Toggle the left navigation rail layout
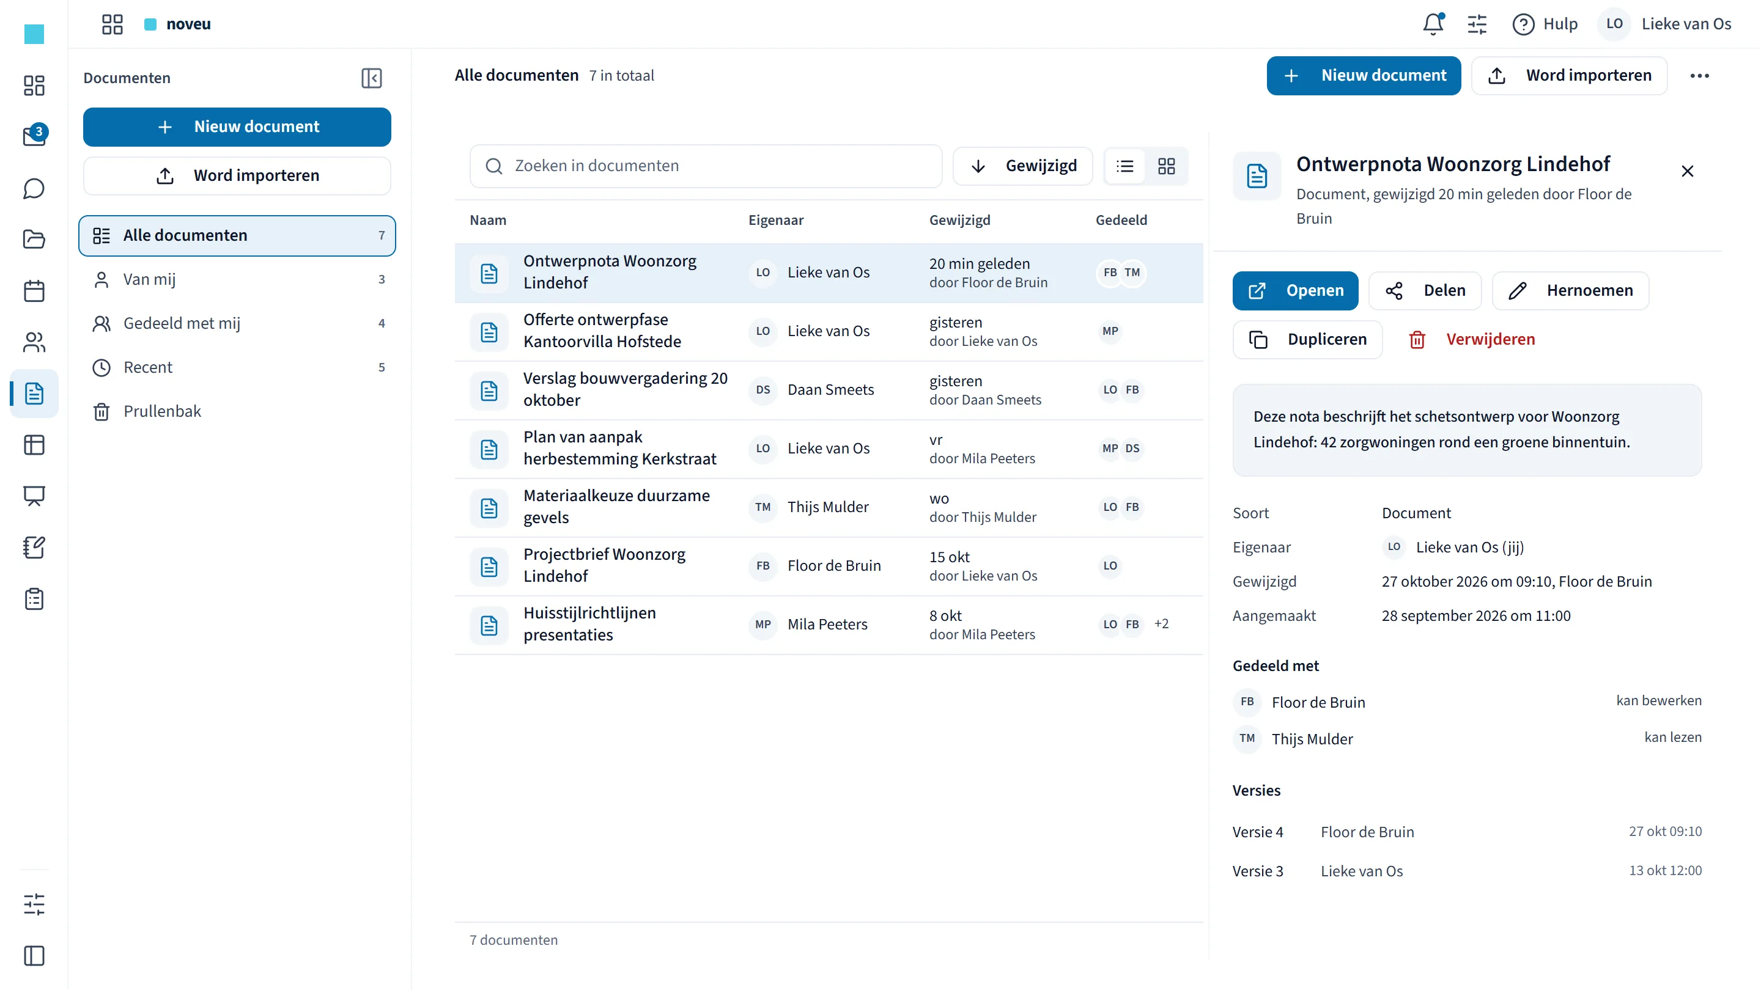Screen dimensions: 1761x990 coord(34,955)
